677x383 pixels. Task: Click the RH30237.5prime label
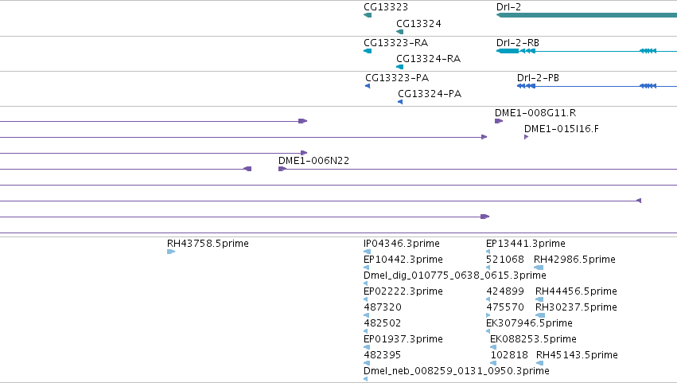coord(576,307)
